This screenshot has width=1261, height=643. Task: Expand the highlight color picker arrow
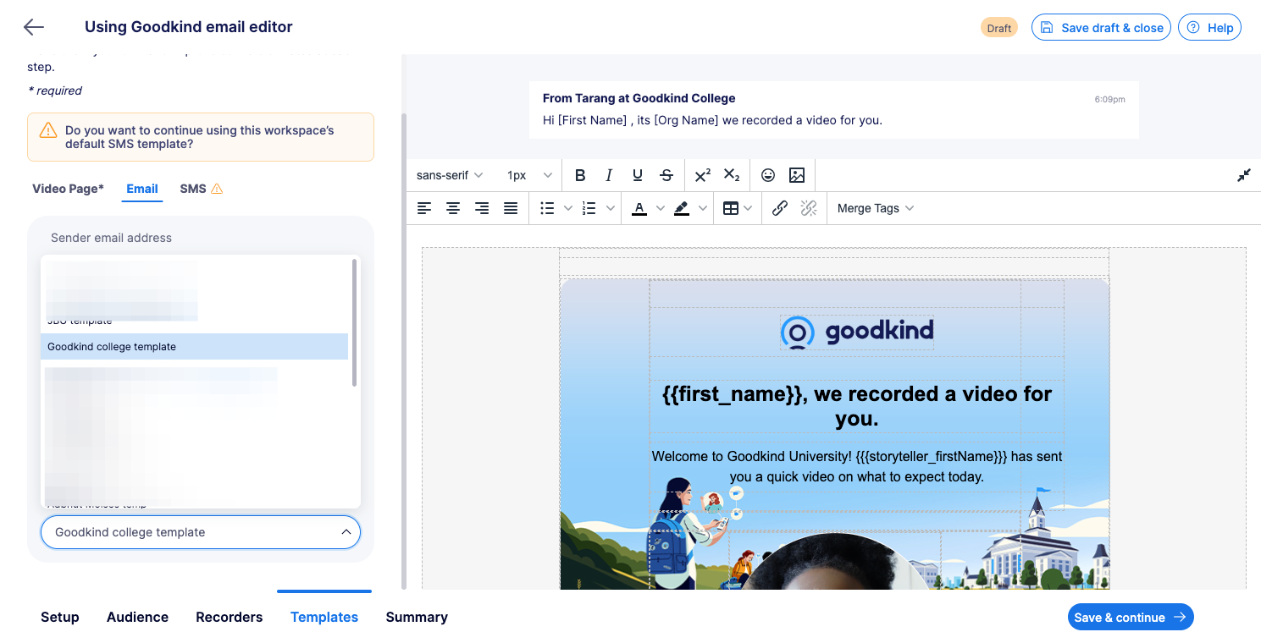tap(702, 208)
